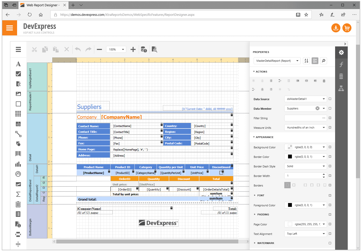
Task: Select the Label tool in the toolbox
Action: click(18, 64)
